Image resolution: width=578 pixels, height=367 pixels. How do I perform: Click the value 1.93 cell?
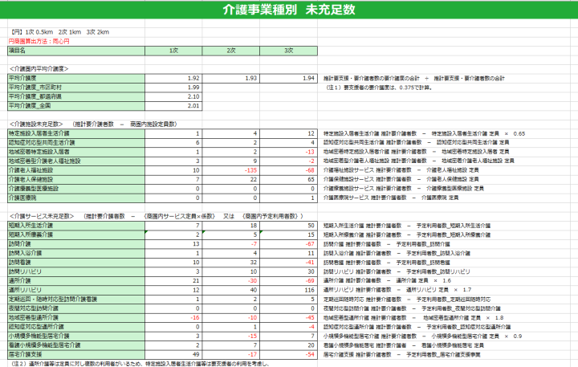coord(231,78)
